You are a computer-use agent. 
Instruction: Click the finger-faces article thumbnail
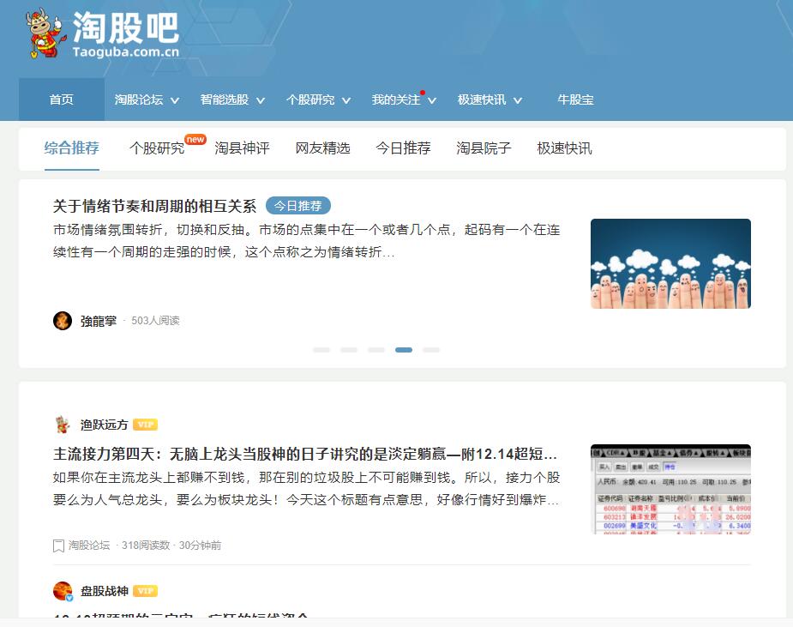pyautogui.click(x=670, y=263)
